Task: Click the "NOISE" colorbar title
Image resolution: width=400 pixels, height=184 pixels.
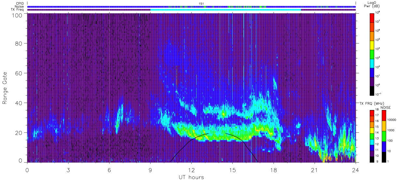Action: (386, 107)
